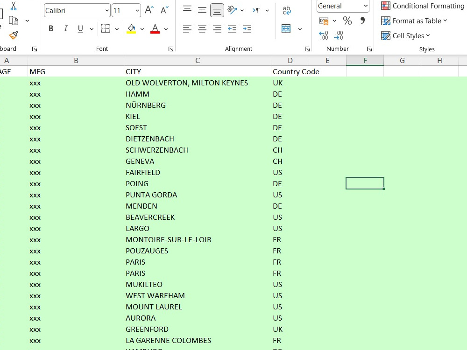Decrease font size with small A
This screenshot has width=467, height=350.
(164, 10)
